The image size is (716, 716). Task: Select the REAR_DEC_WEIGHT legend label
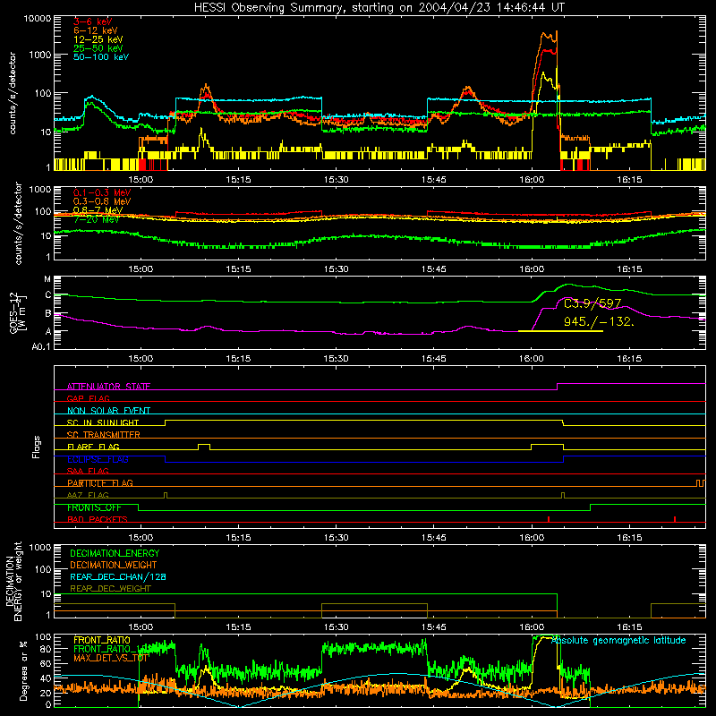tap(110, 589)
